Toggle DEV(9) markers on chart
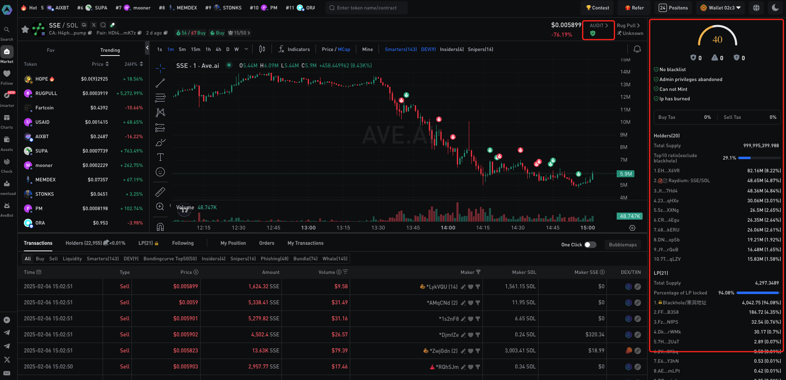 pyautogui.click(x=428, y=49)
